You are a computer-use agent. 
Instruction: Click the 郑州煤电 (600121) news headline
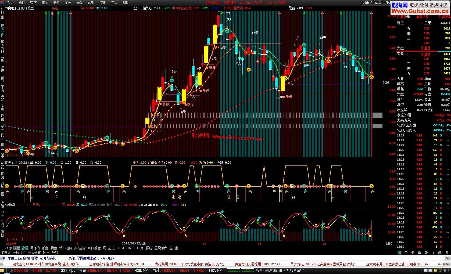[323, 264]
